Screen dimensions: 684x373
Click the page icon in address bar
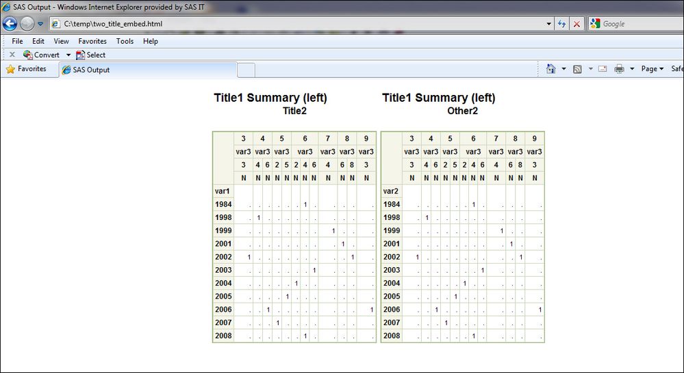pos(56,24)
